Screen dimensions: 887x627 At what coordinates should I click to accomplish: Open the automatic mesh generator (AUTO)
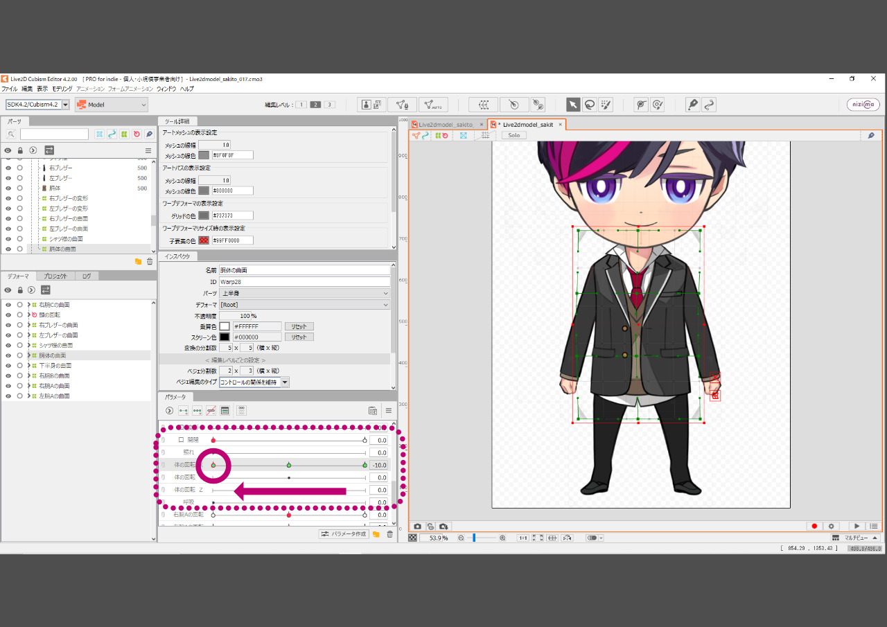433,105
